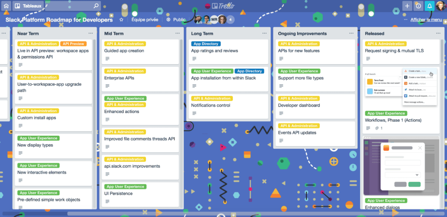The height and width of the screenshot is (217, 447).
Task: Click description icon on Enterprise APIs card
Action: point(107,86)
